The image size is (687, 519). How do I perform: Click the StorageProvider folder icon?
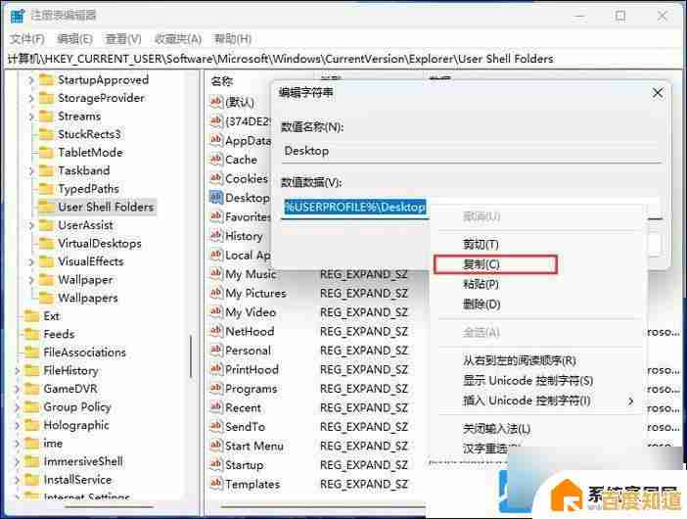point(46,98)
